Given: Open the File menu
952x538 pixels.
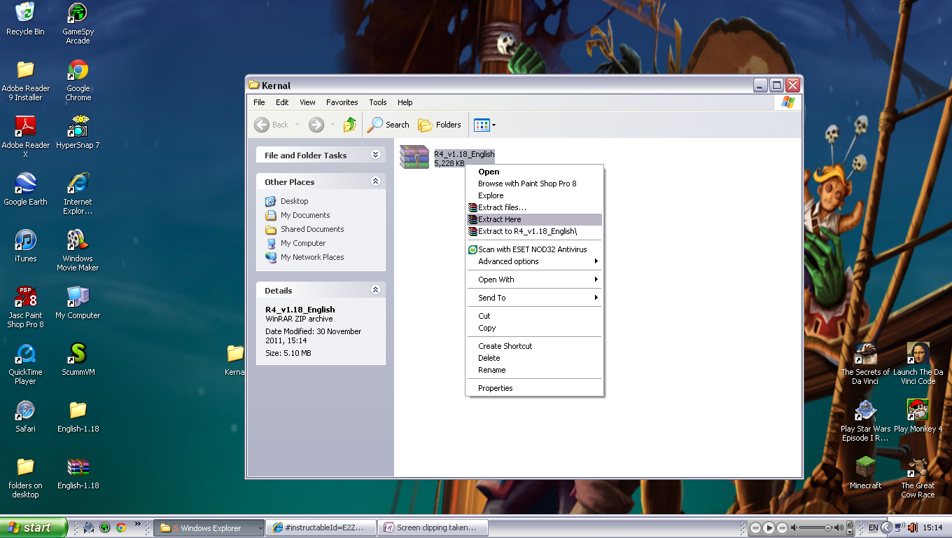Looking at the screenshot, I should 259,102.
